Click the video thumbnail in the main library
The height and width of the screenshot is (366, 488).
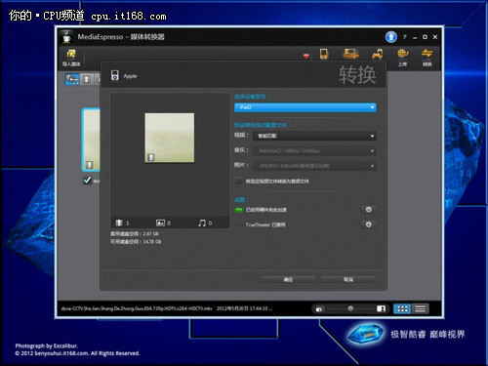(x=91, y=140)
